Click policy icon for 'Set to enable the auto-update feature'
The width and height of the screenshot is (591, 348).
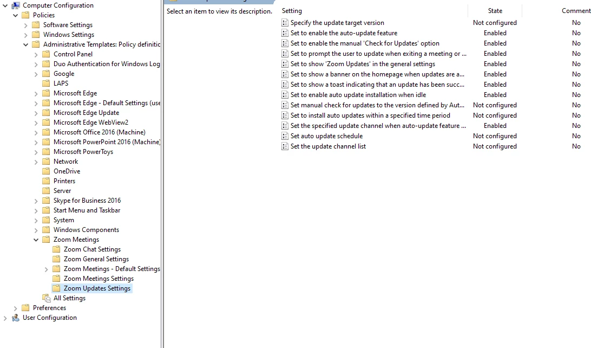point(285,33)
